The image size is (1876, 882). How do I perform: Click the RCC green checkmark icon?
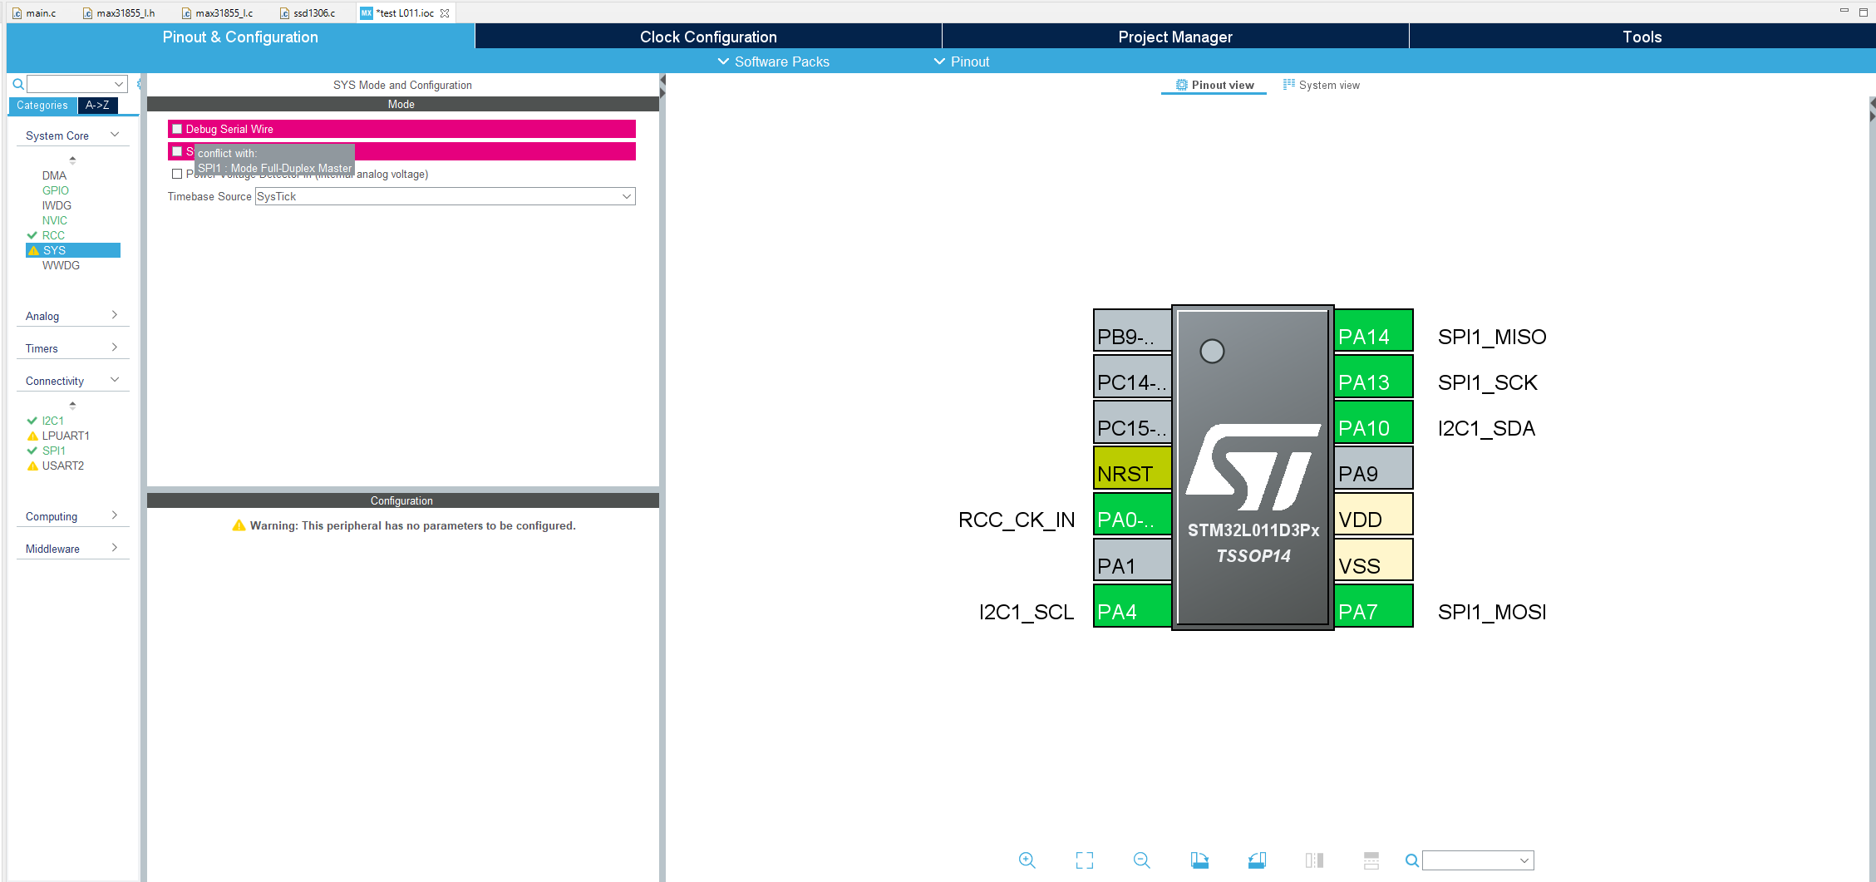pyautogui.click(x=32, y=235)
